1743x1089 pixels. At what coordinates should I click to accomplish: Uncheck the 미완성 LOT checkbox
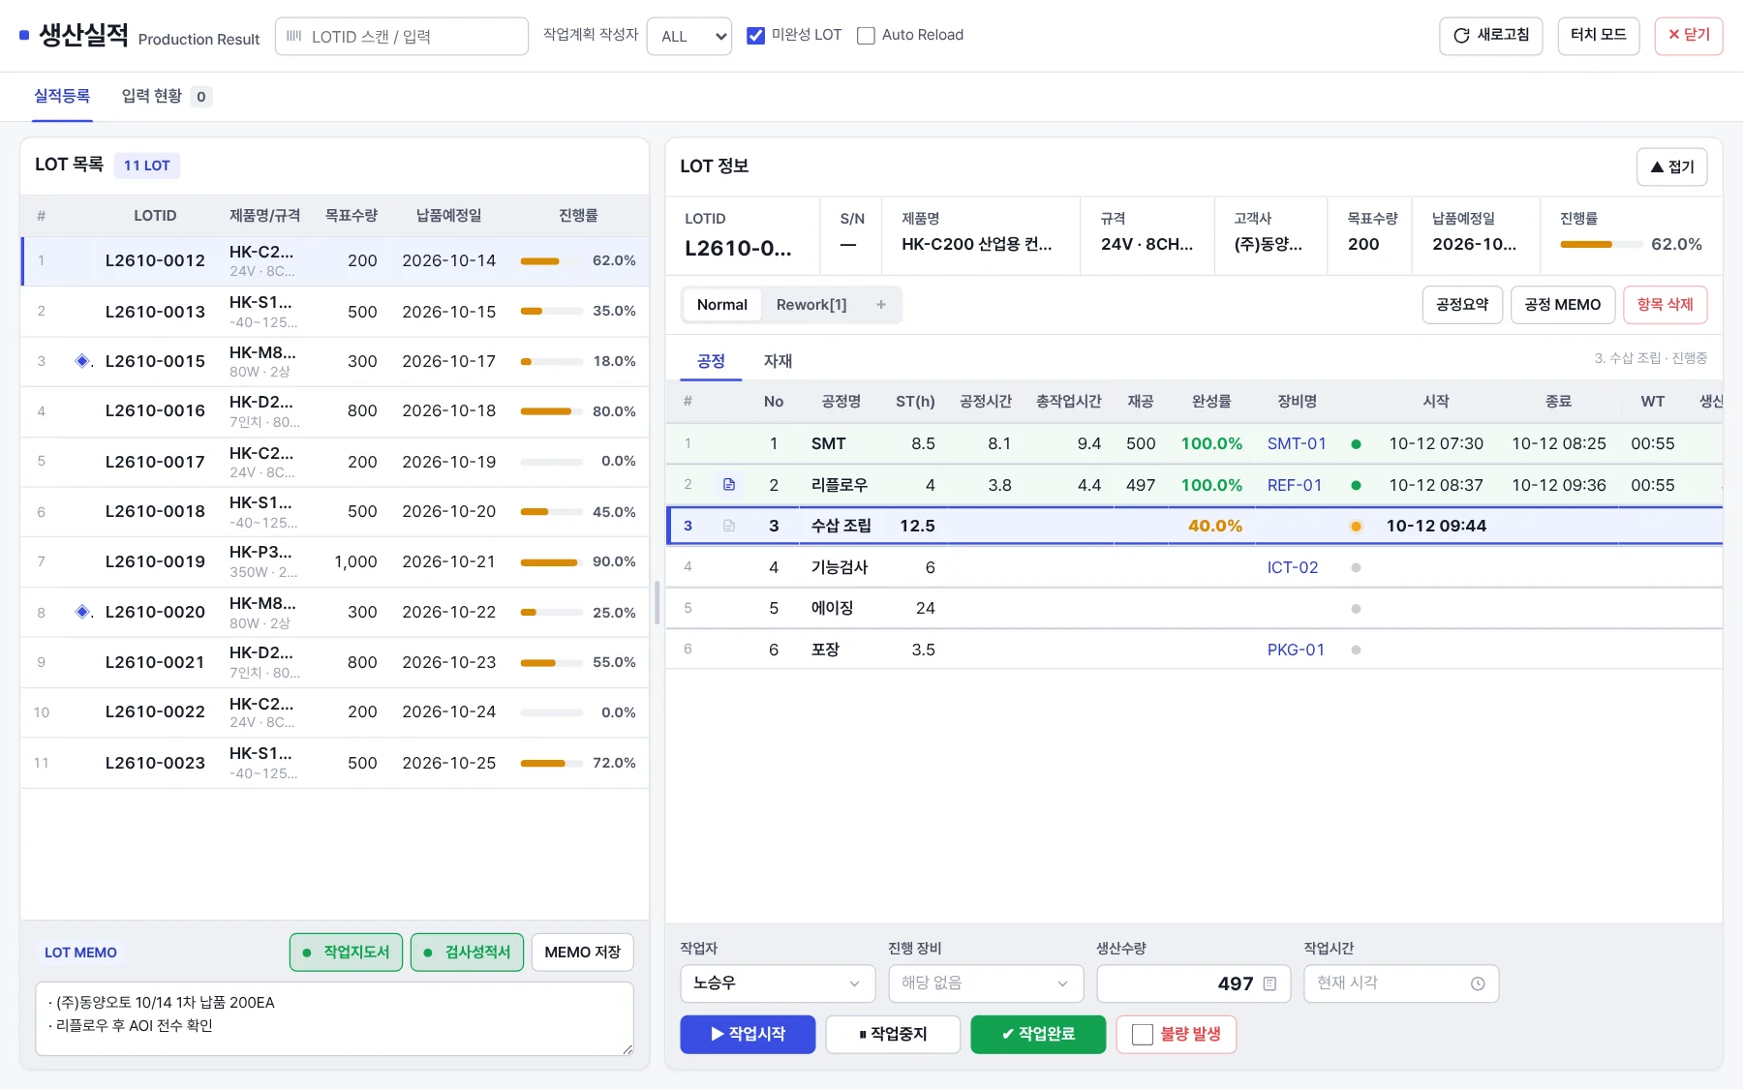[756, 36]
